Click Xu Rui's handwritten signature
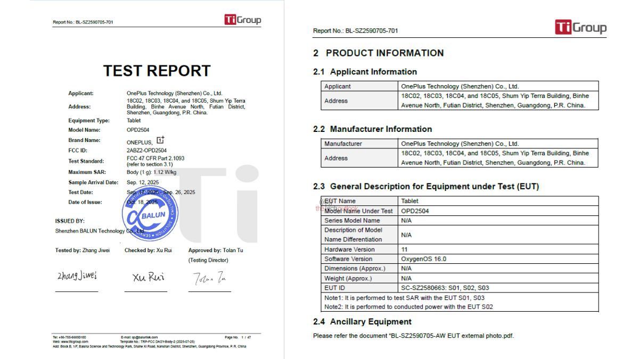This screenshot has width=639, height=359. tap(148, 277)
